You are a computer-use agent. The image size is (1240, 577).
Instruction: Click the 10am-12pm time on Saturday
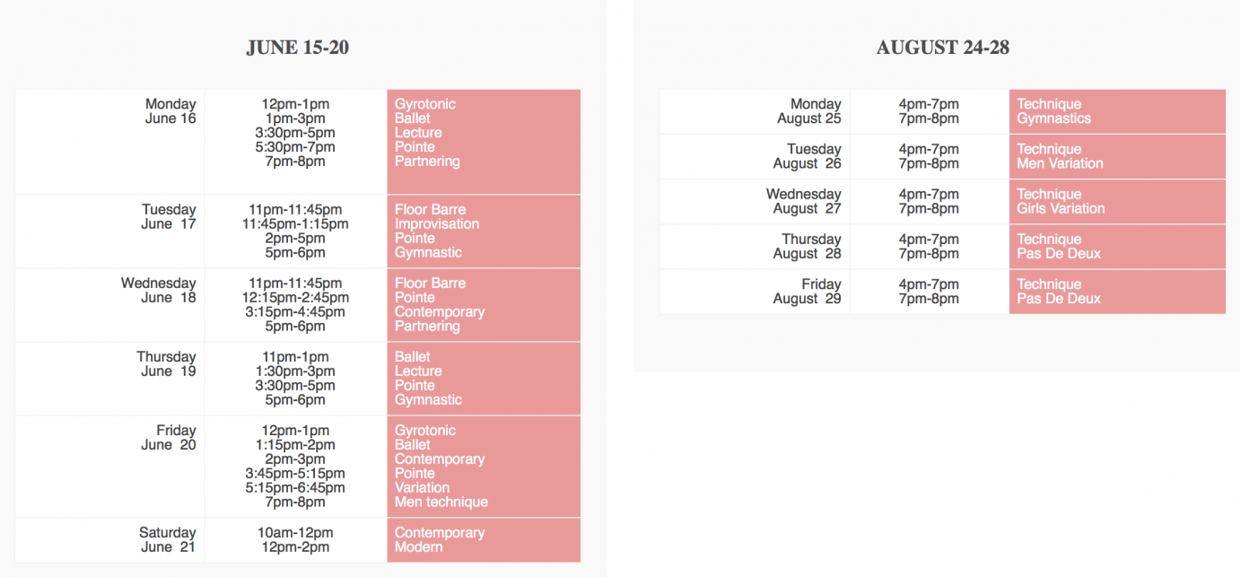point(295,533)
